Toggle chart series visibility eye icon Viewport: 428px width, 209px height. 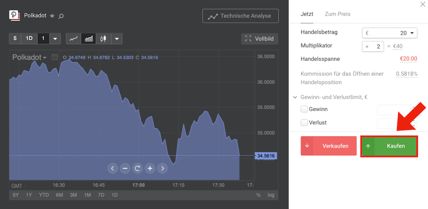54,57
